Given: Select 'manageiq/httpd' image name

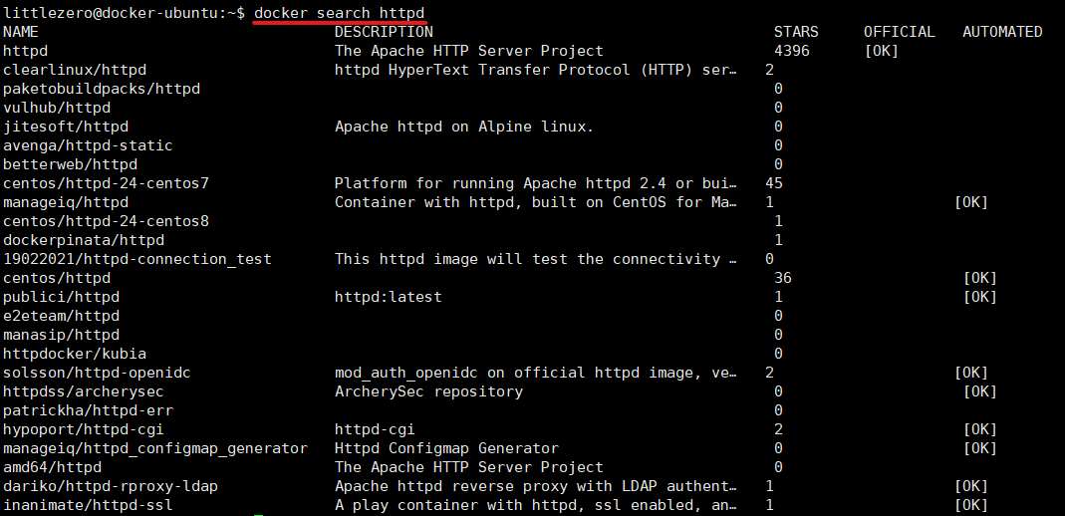Looking at the screenshot, I should click(66, 202).
